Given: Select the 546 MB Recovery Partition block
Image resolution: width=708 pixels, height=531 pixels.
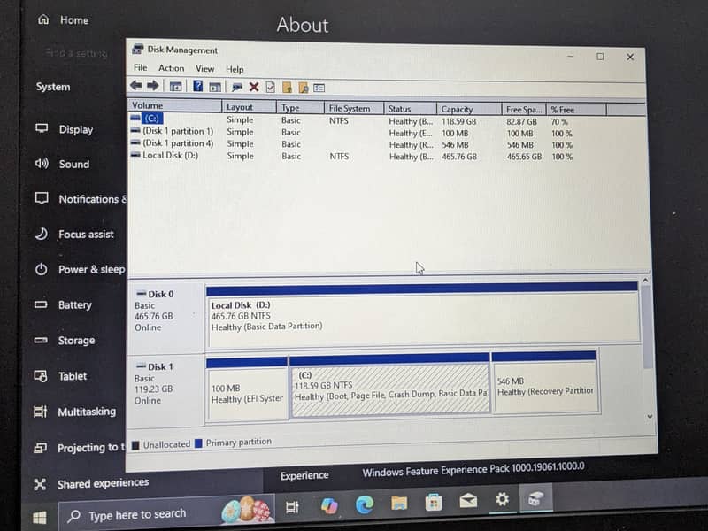Looking at the screenshot, I should [x=545, y=382].
